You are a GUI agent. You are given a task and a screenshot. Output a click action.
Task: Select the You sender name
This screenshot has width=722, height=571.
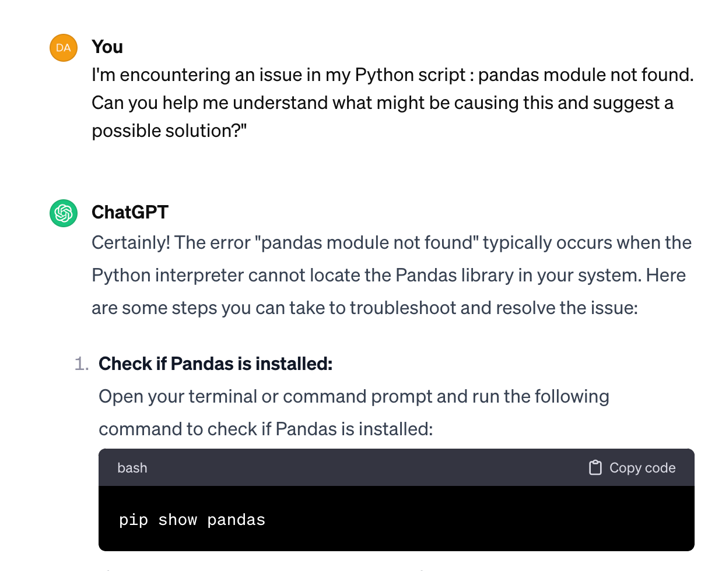(107, 47)
